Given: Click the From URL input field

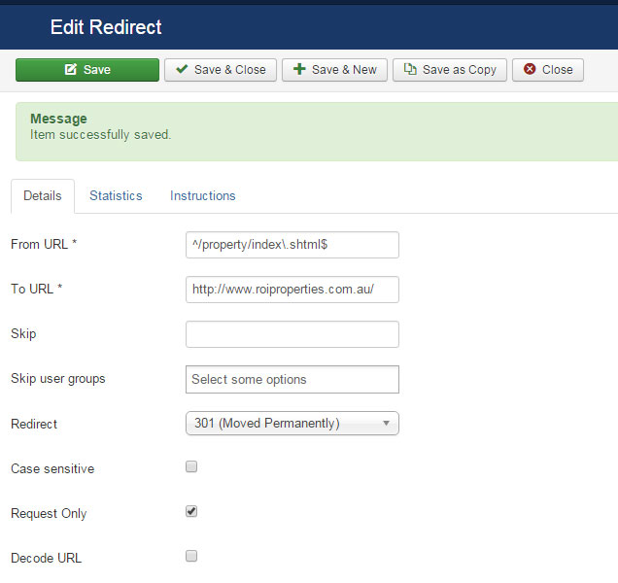Looking at the screenshot, I should [x=292, y=245].
